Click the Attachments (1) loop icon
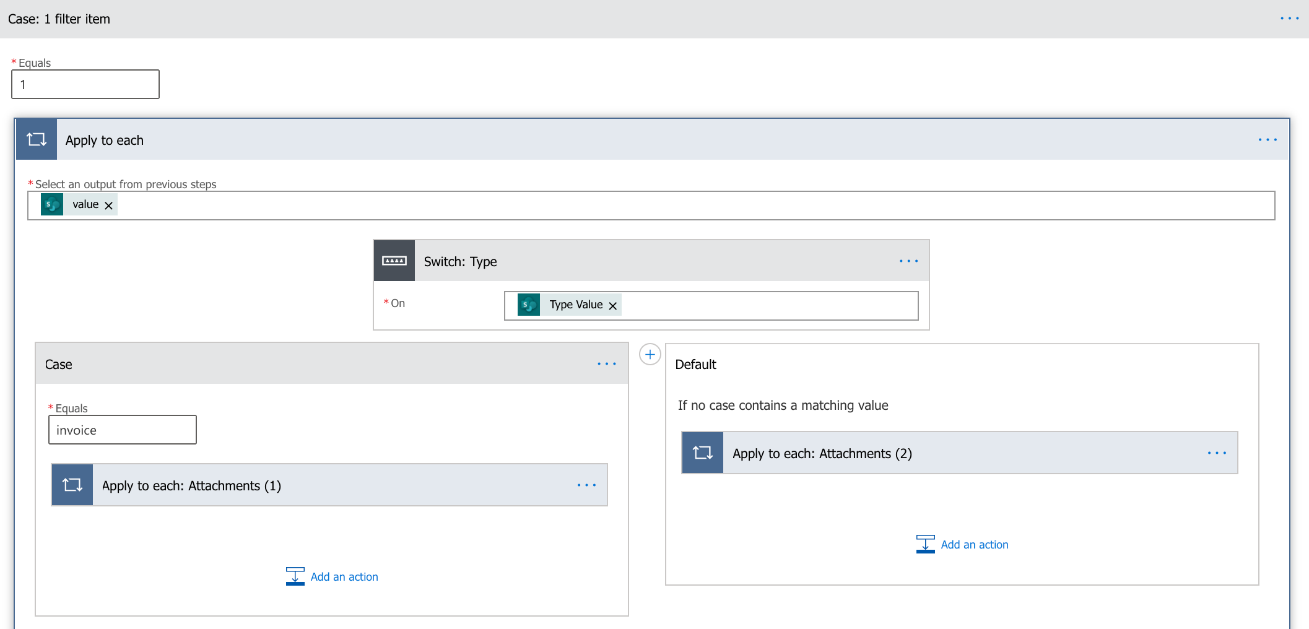Viewport: 1309px width, 629px height. tap(72, 485)
